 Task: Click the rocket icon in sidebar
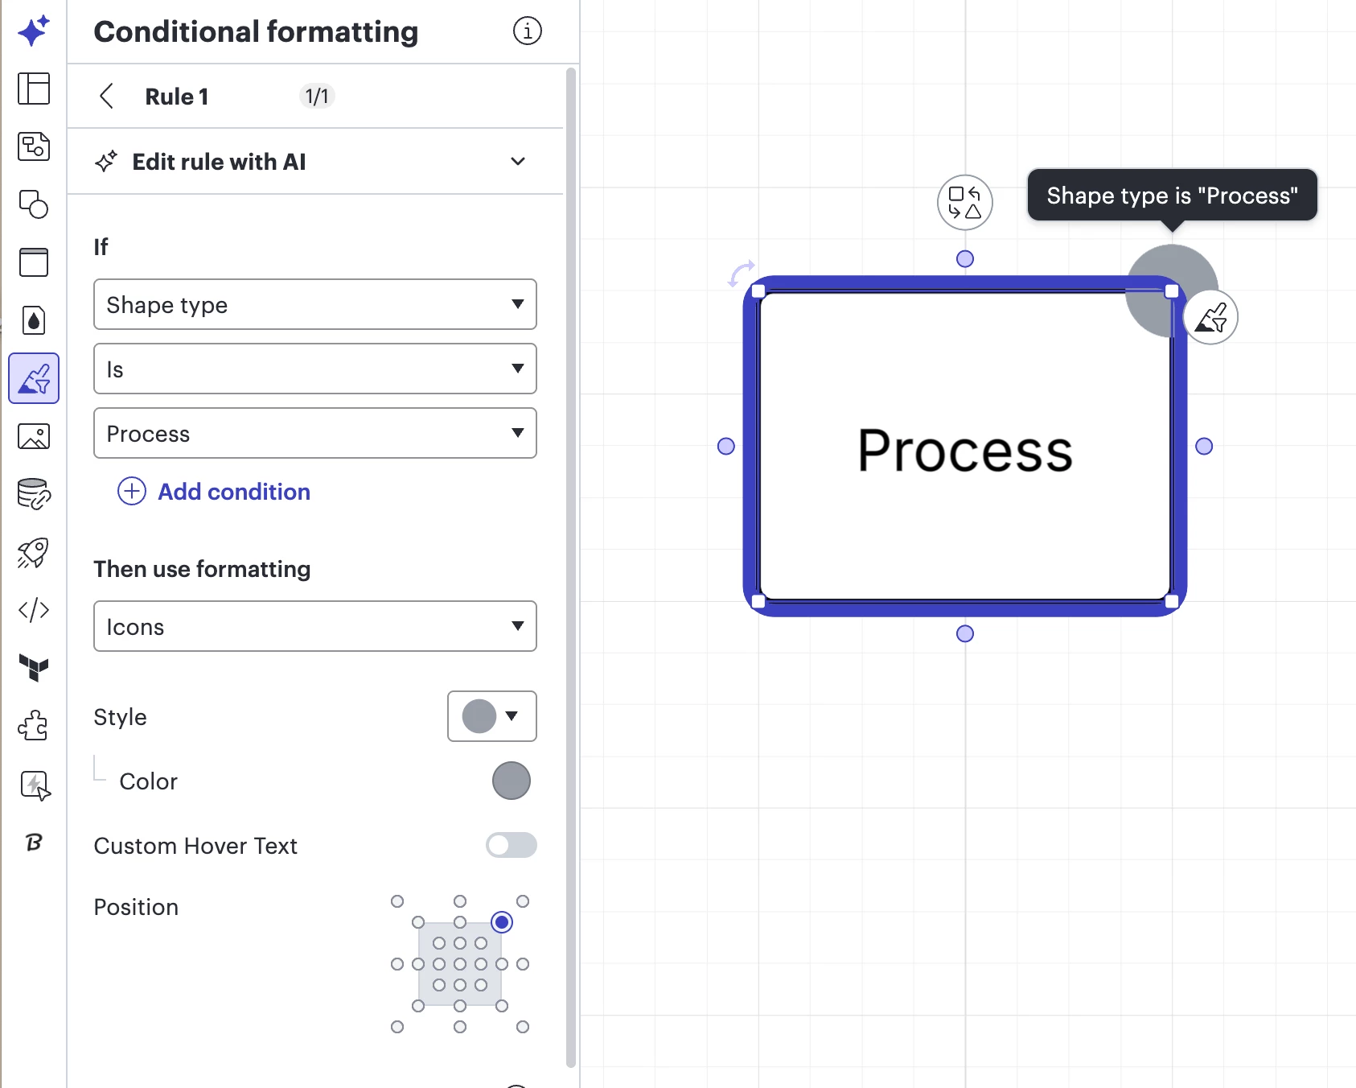click(x=34, y=552)
